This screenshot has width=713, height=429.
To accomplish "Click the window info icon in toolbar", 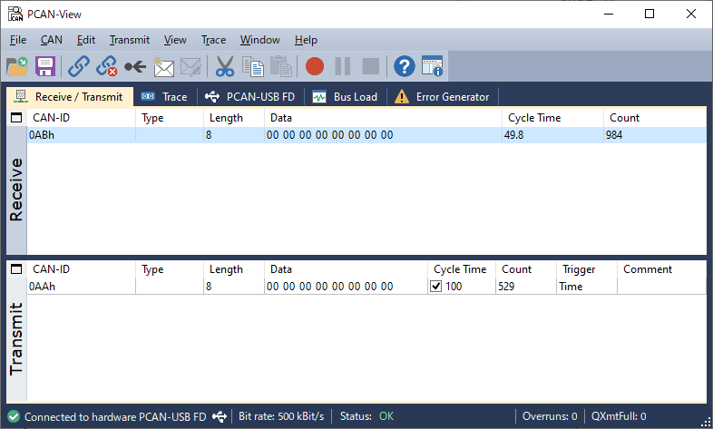I will (432, 66).
